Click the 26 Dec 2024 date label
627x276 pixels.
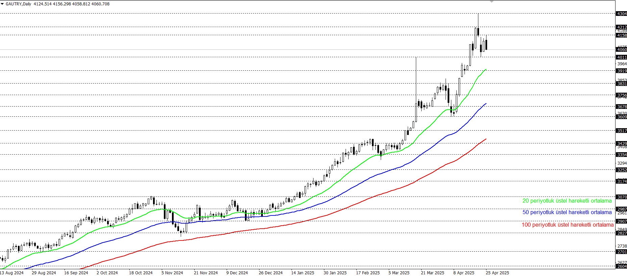271,273
